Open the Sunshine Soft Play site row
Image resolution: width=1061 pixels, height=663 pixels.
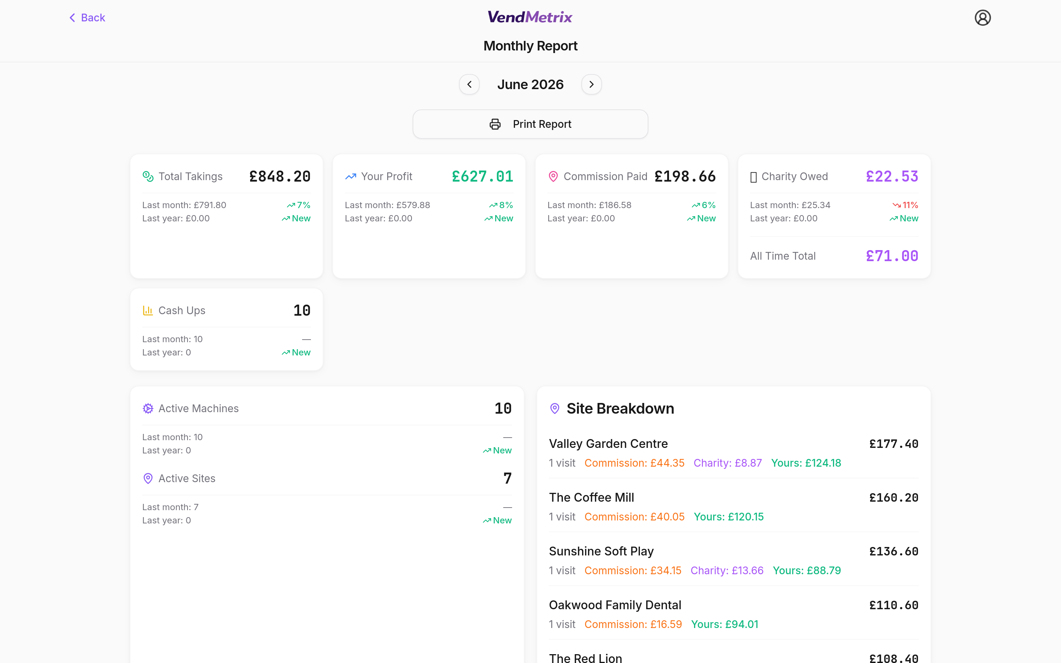click(x=733, y=560)
